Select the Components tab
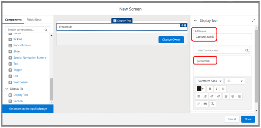 tap(13, 20)
